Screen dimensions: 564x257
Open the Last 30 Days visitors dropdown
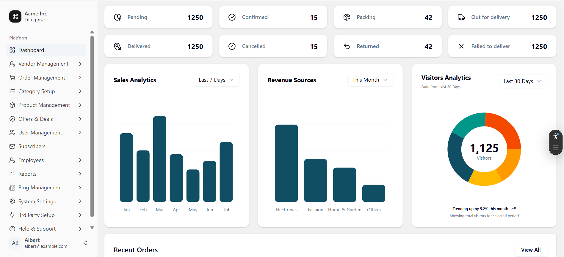click(523, 81)
